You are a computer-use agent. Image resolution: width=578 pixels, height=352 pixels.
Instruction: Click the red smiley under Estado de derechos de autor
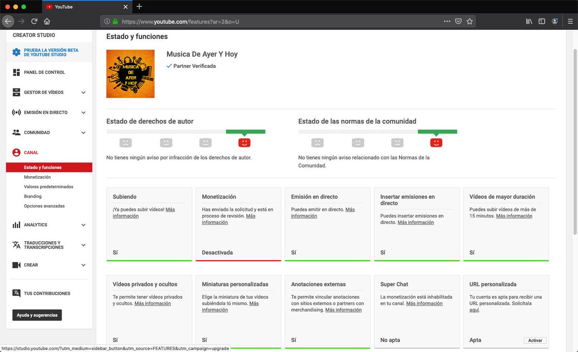[245, 143]
